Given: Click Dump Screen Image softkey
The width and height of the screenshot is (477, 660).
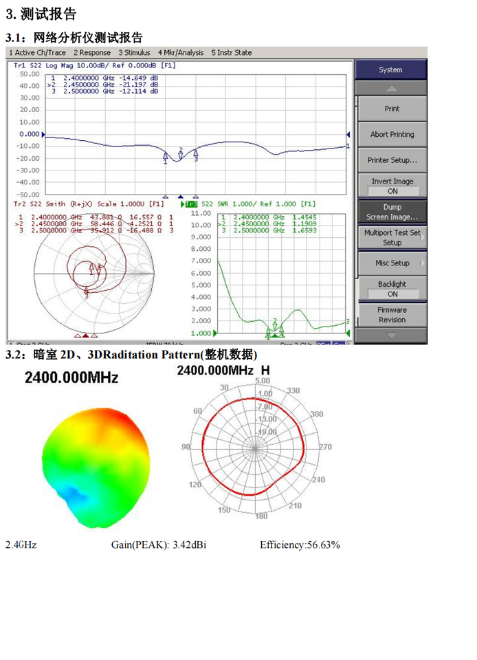Looking at the screenshot, I should [392, 212].
